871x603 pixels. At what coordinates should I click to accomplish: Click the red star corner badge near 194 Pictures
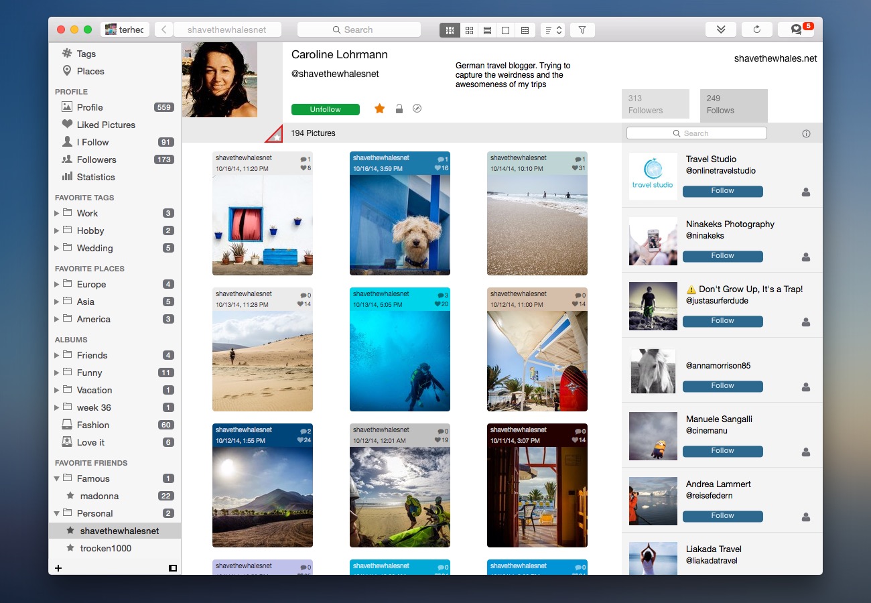click(x=275, y=135)
